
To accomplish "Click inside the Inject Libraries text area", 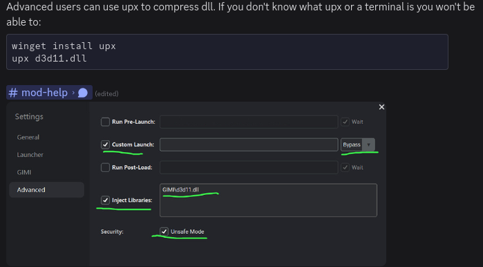I will (268, 200).
